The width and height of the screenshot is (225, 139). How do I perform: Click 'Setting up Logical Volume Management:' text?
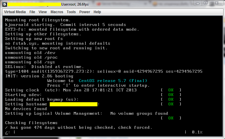54,114
